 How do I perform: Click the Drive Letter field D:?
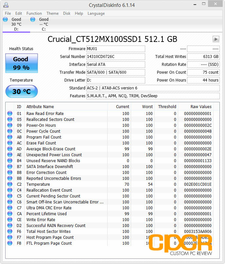pos(116,80)
